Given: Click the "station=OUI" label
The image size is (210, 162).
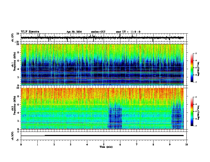Looking at the screenshot, I should pos(98,32).
